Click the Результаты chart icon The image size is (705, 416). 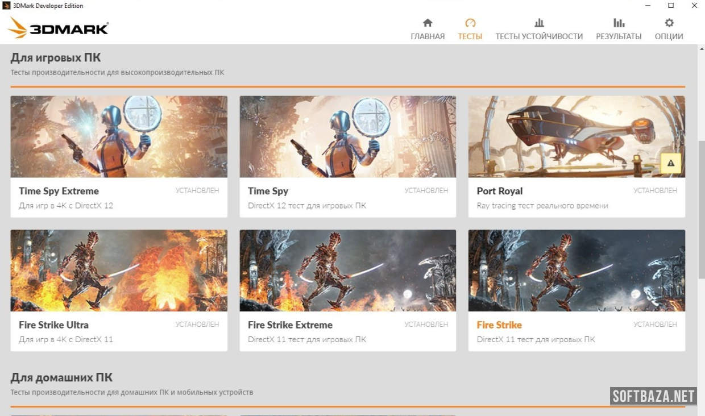[619, 23]
